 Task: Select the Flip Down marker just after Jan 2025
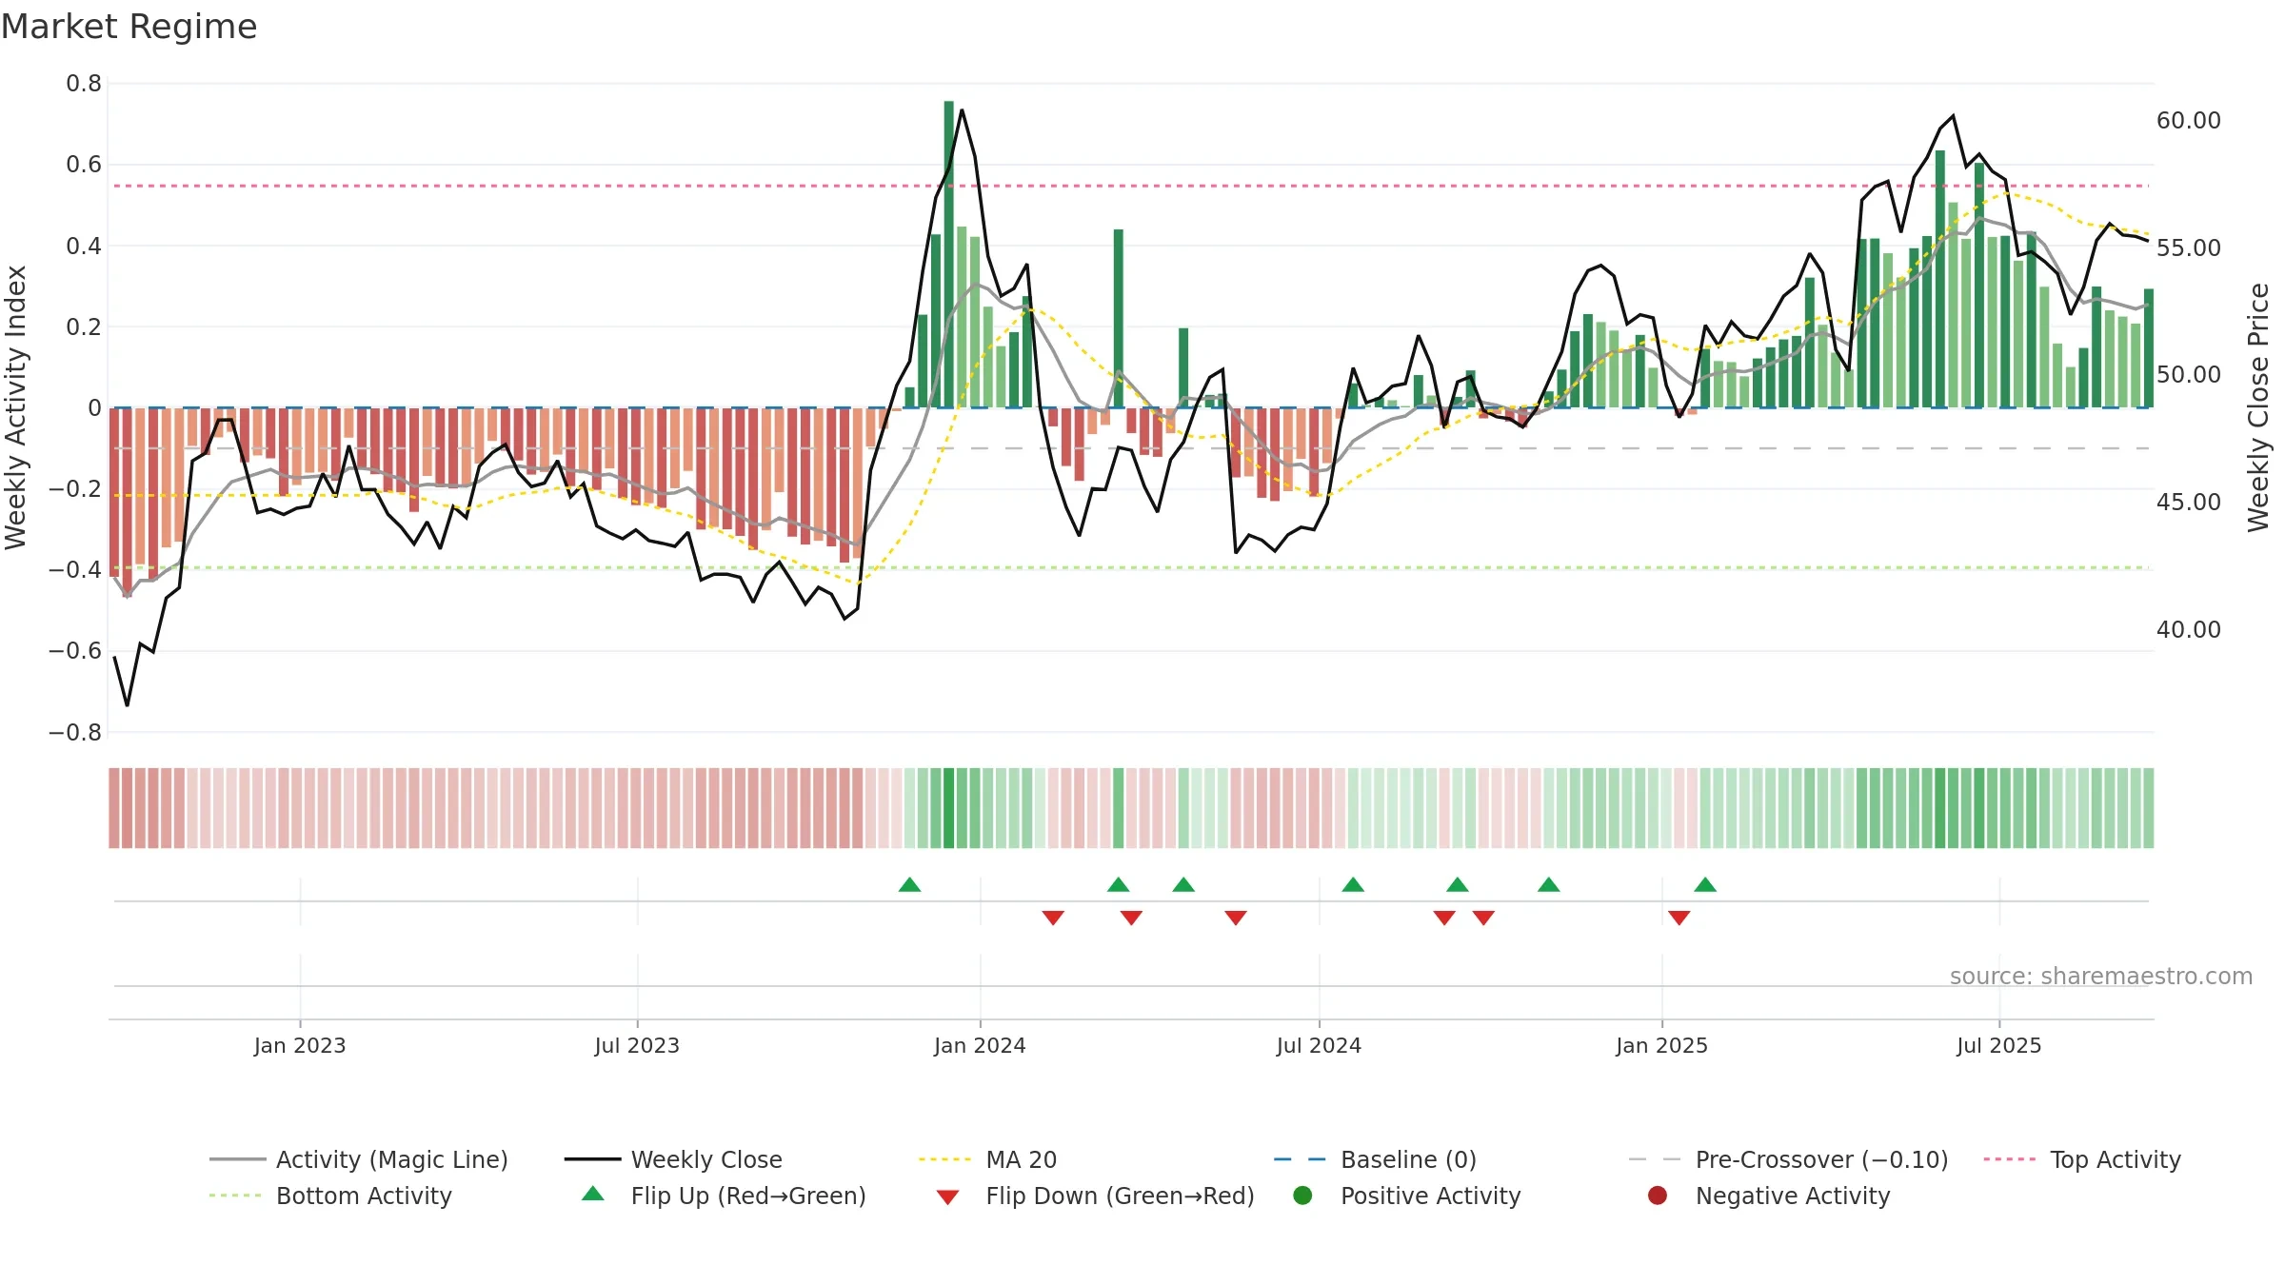coord(1679,918)
